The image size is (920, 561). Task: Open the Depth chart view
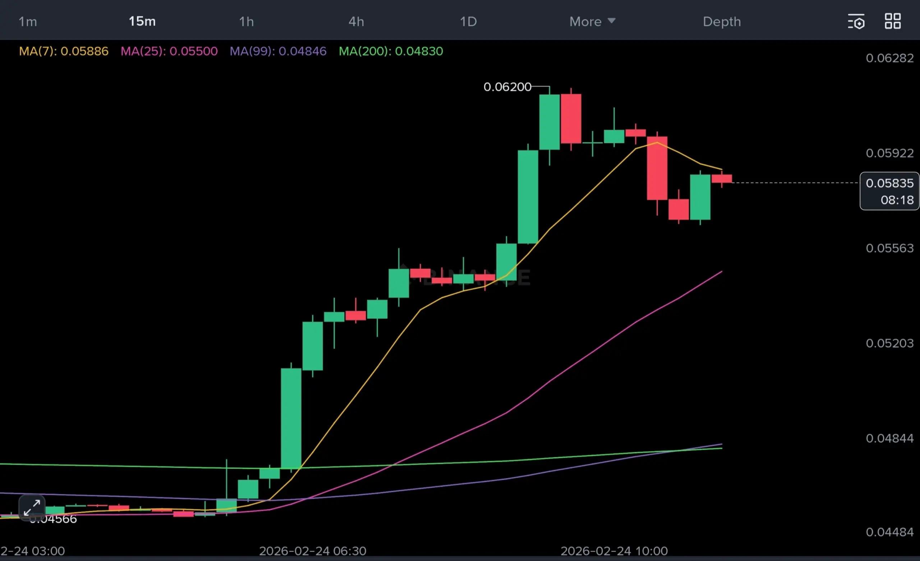722,22
